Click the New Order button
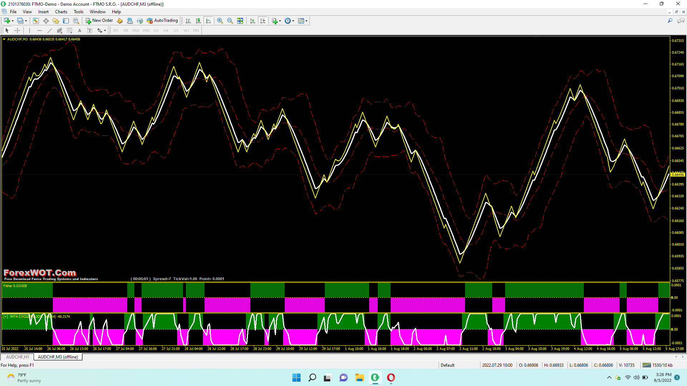Image resolution: width=687 pixels, height=386 pixels. pyautogui.click(x=99, y=21)
